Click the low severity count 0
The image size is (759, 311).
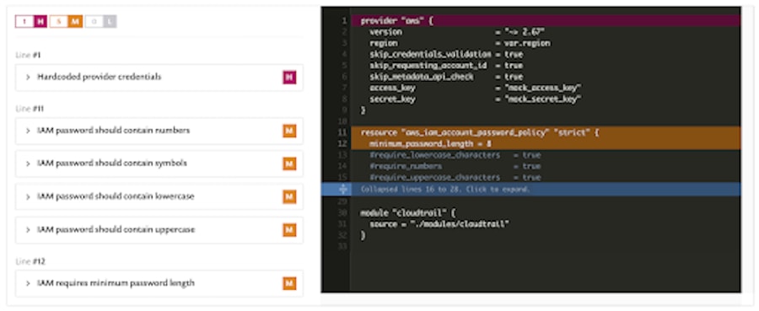click(94, 22)
